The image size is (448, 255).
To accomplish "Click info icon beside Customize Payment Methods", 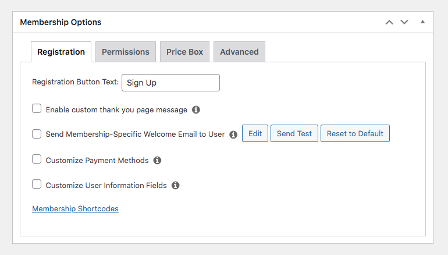I will point(157,160).
